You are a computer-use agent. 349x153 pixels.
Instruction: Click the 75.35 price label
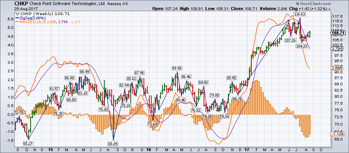pos(58,114)
